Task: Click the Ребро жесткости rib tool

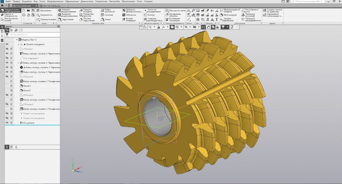Action: click(108, 11)
